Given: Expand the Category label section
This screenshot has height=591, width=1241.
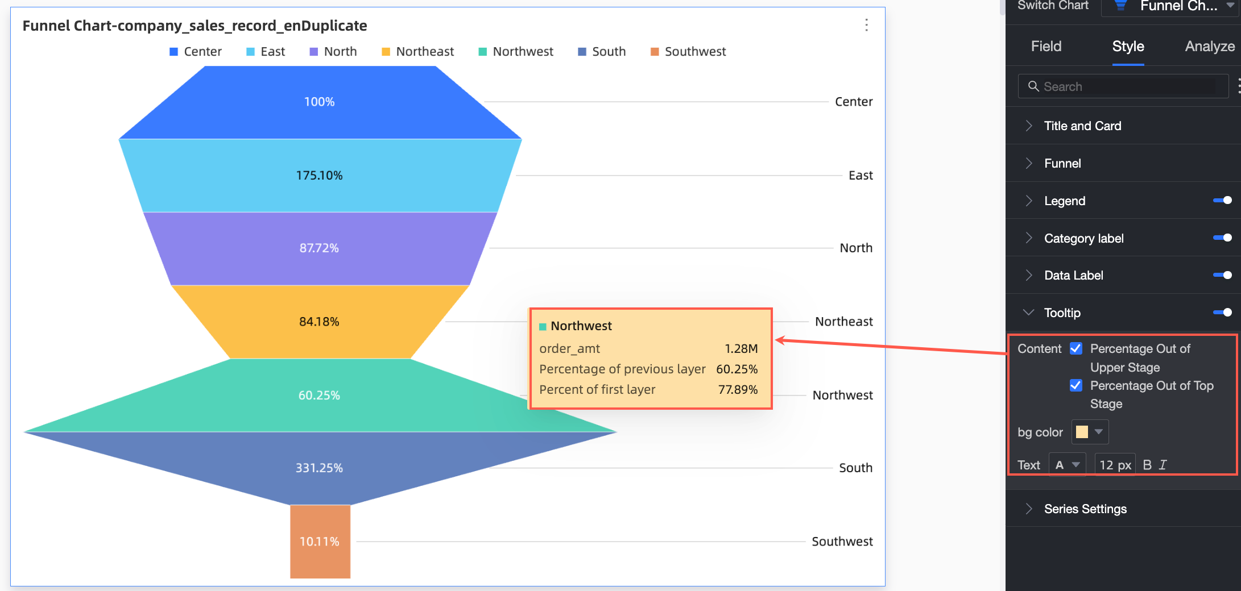Looking at the screenshot, I should pyautogui.click(x=1028, y=238).
